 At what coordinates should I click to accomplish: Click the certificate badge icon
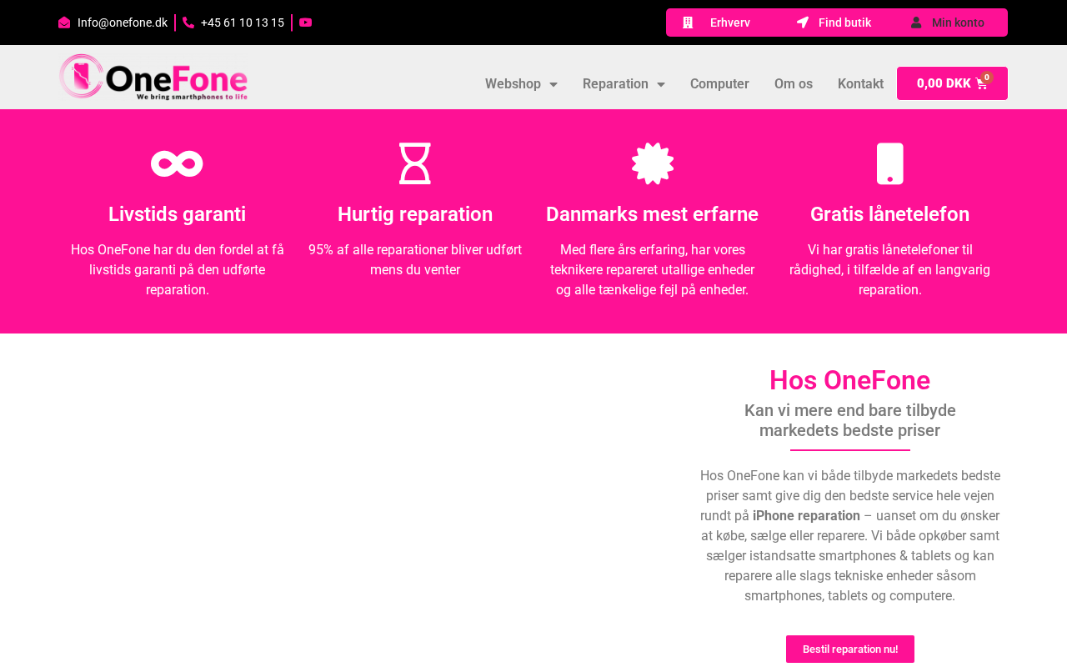pos(653,163)
